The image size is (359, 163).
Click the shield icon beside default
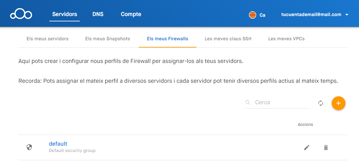(x=29, y=147)
